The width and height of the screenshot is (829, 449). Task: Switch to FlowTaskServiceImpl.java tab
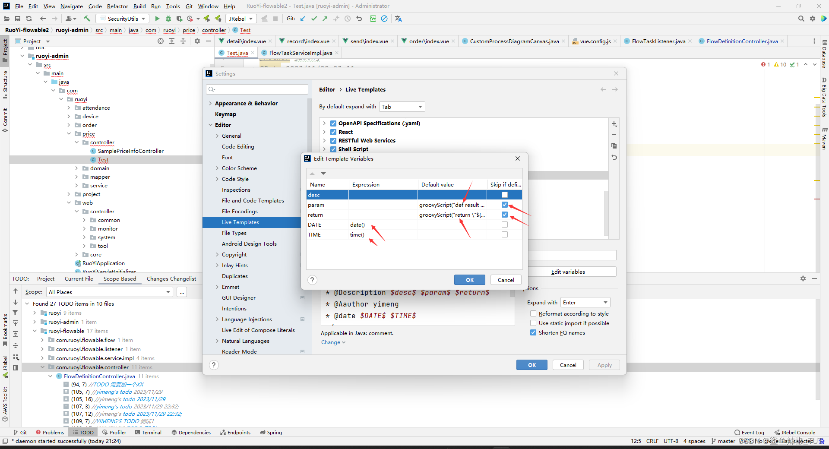300,53
